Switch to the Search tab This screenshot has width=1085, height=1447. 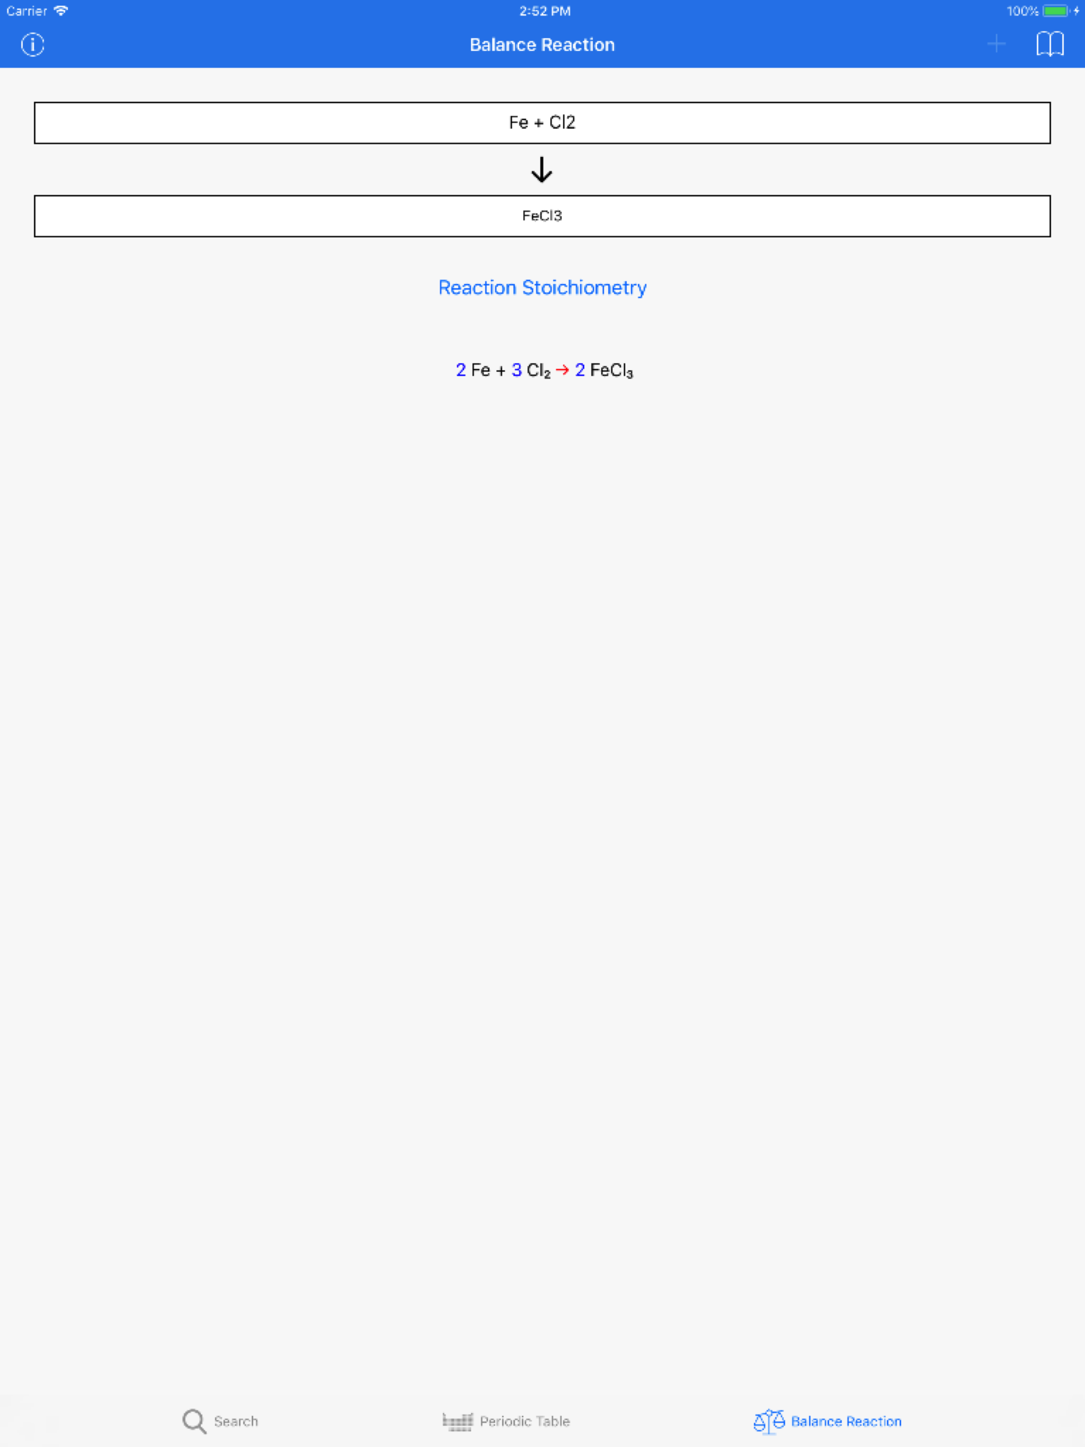click(220, 1422)
